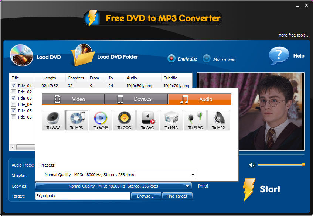Sort by the Length column header
Image resolution: width=313 pixels, height=216 pixels.
(x=50, y=78)
